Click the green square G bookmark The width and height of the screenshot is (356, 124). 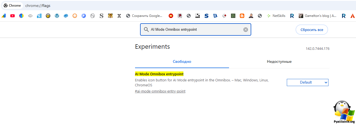(233, 16)
